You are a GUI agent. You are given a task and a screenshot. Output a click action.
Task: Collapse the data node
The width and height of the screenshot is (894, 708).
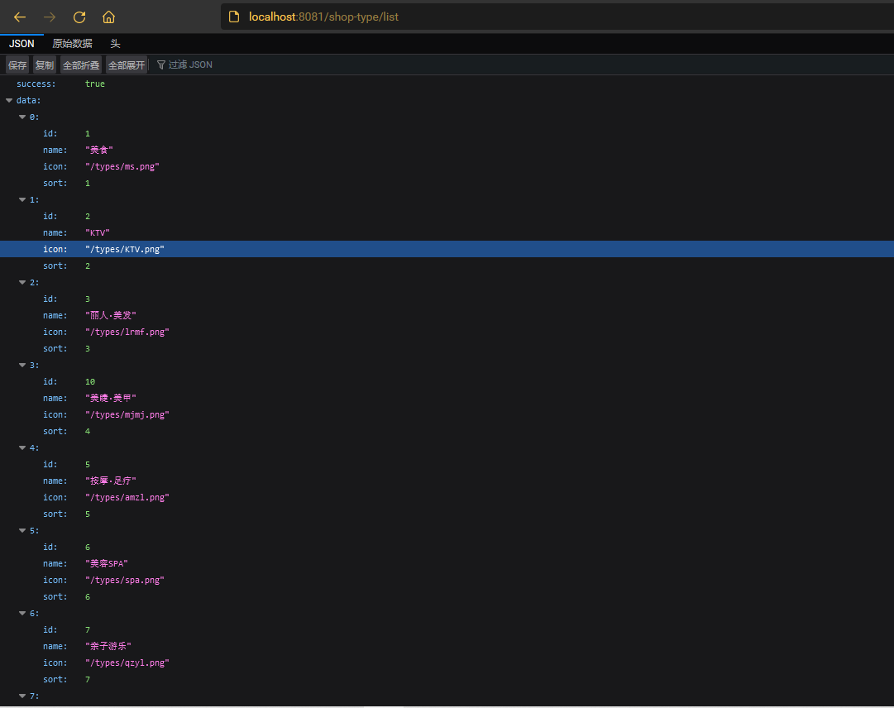[9, 100]
